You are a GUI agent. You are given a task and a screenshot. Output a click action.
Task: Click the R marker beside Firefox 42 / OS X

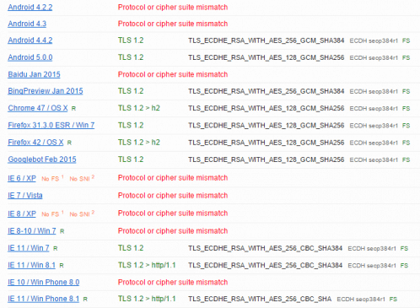point(69,143)
